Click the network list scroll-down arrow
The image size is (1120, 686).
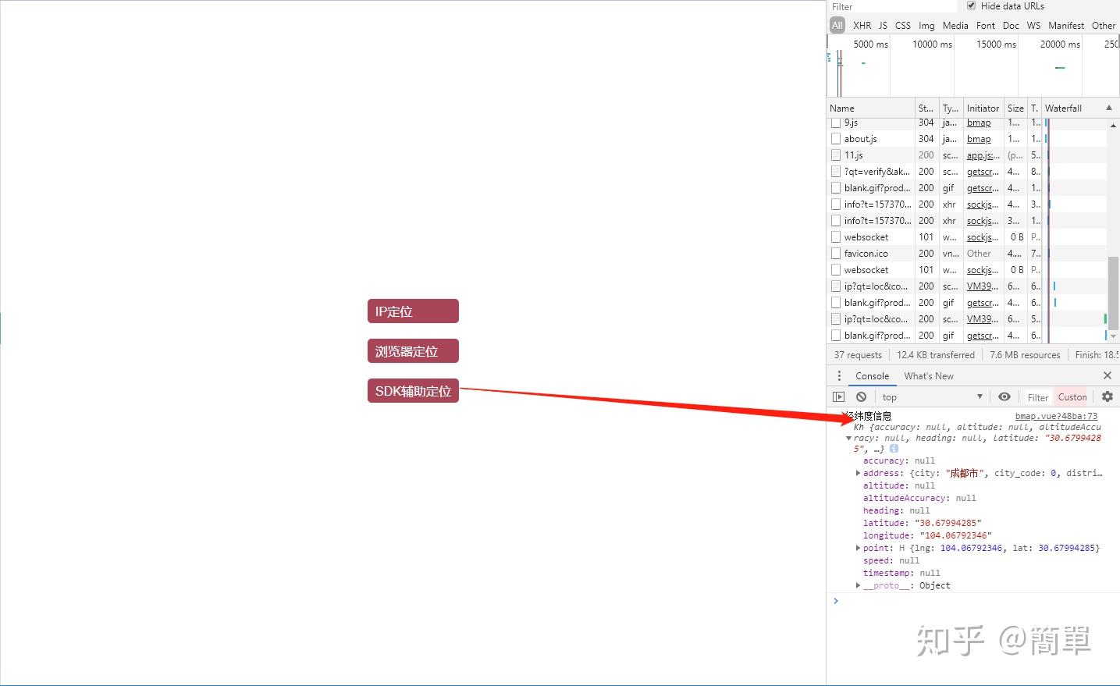[1113, 336]
